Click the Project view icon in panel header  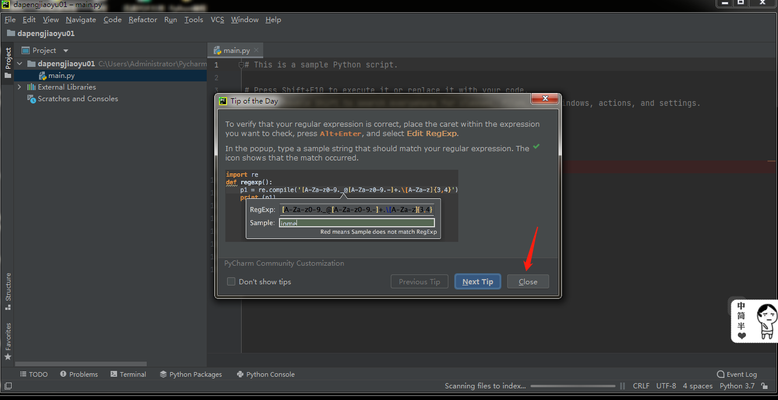point(26,51)
